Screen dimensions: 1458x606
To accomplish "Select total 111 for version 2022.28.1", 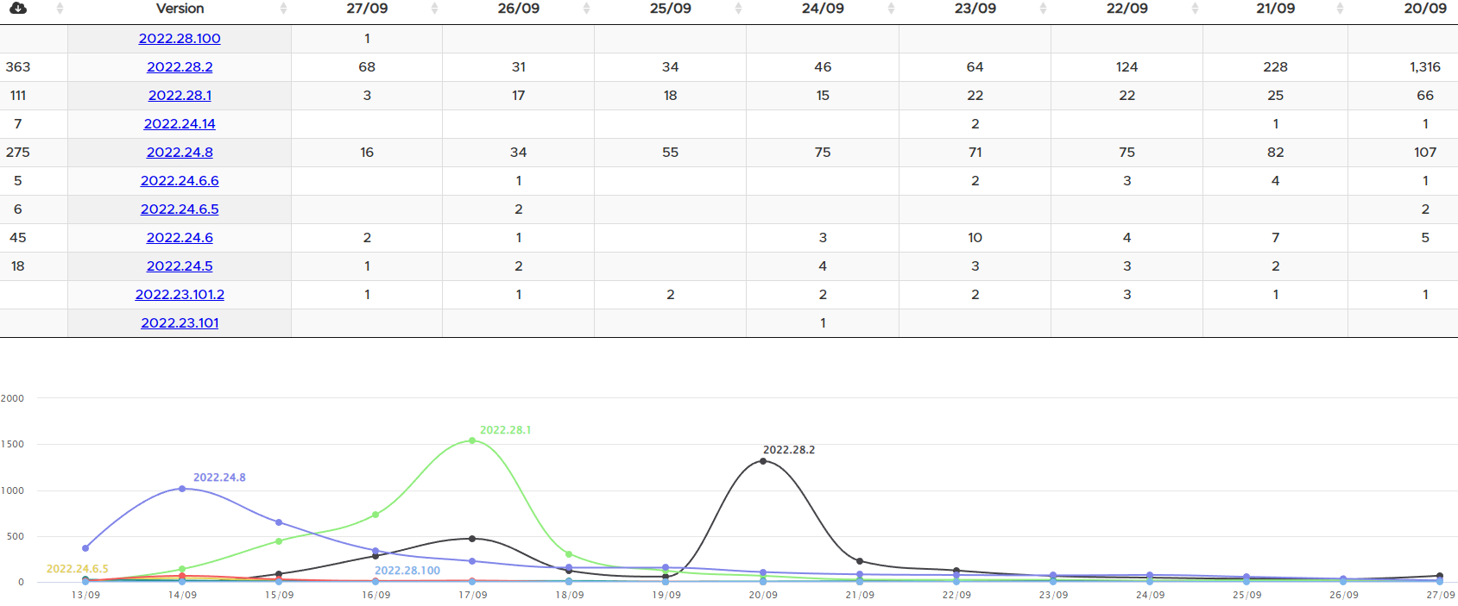I will [x=18, y=96].
